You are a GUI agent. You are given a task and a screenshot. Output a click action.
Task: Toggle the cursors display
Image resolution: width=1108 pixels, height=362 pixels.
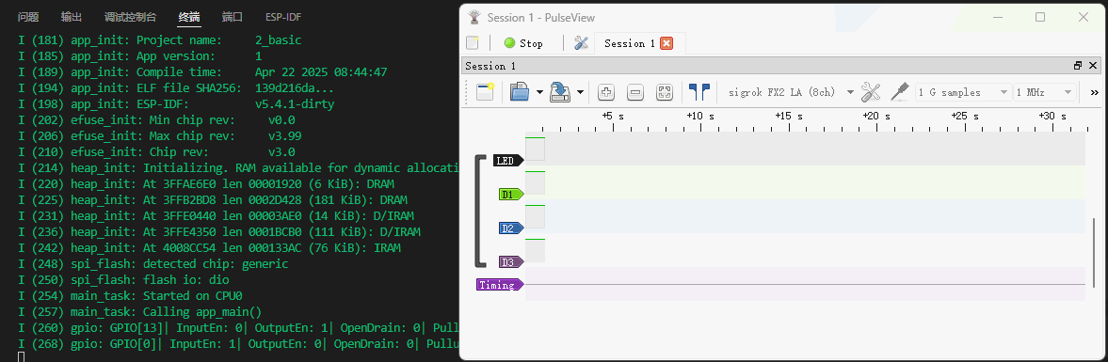tap(699, 92)
